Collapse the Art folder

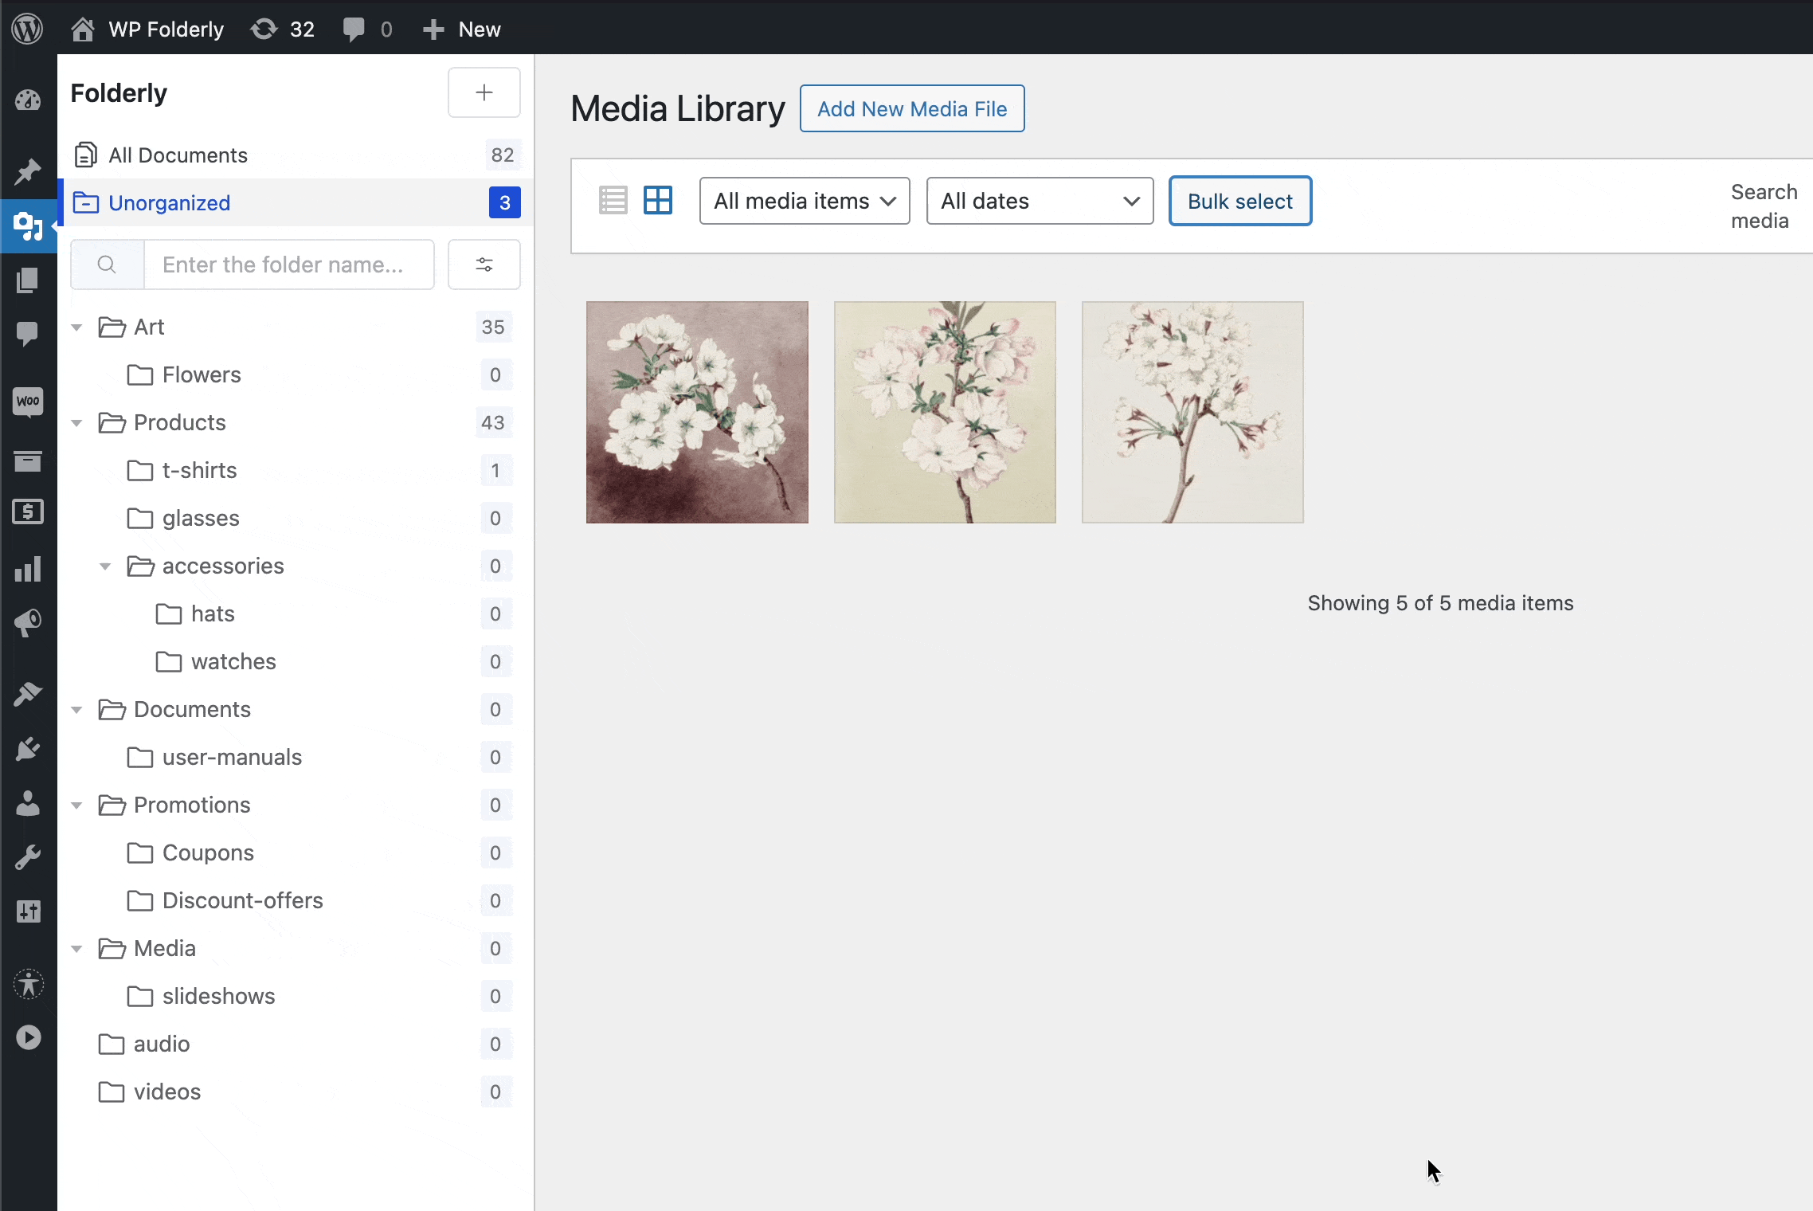coord(77,327)
